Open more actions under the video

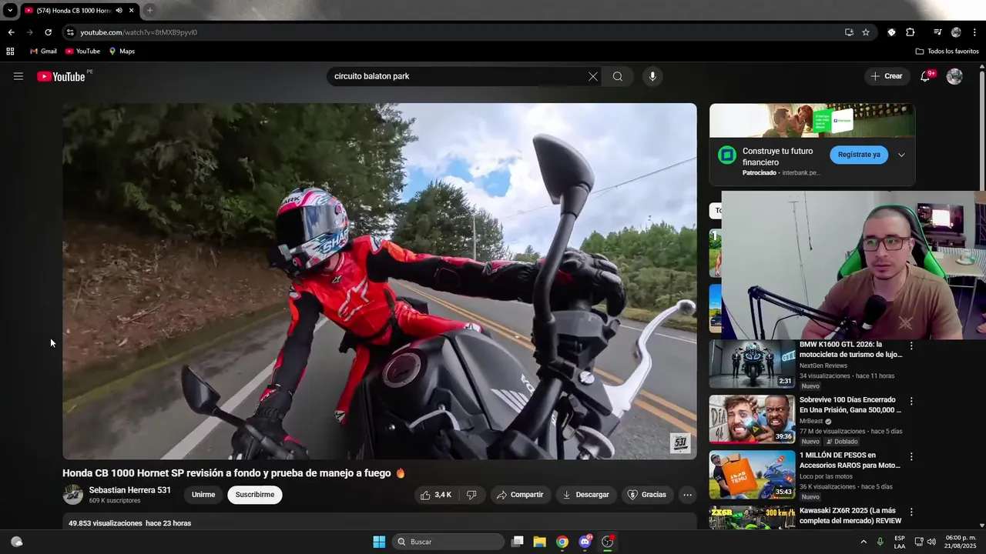[688, 495]
